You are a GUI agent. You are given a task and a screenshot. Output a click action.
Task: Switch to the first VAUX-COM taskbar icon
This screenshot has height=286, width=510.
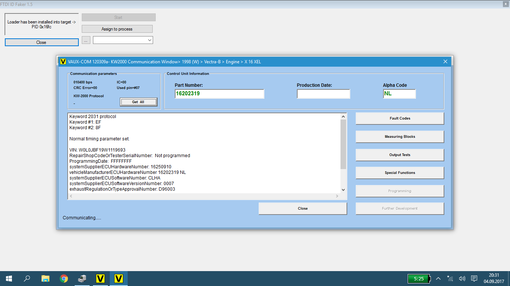[100, 279]
